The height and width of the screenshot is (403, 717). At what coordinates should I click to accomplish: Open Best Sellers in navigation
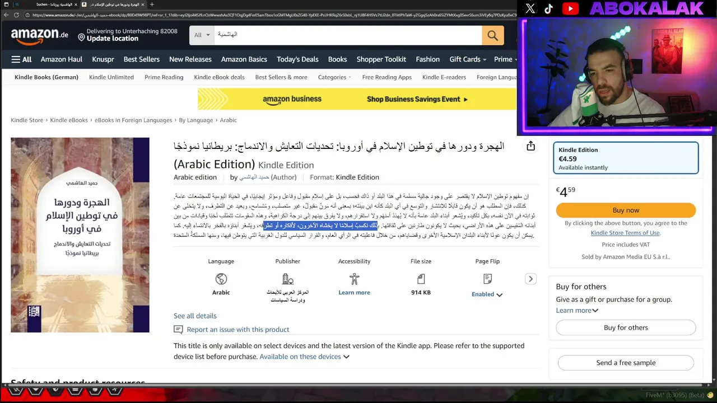(x=142, y=59)
